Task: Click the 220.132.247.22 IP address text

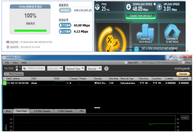Action: tap(83, 10)
